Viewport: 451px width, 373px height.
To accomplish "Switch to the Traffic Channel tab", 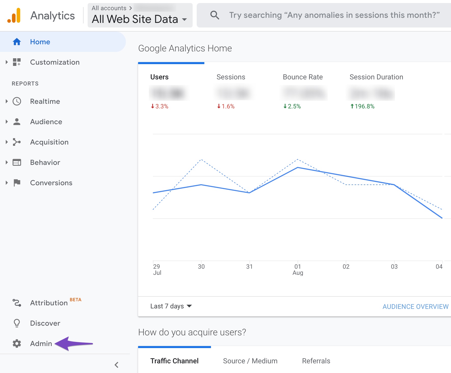I will coord(175,361).
